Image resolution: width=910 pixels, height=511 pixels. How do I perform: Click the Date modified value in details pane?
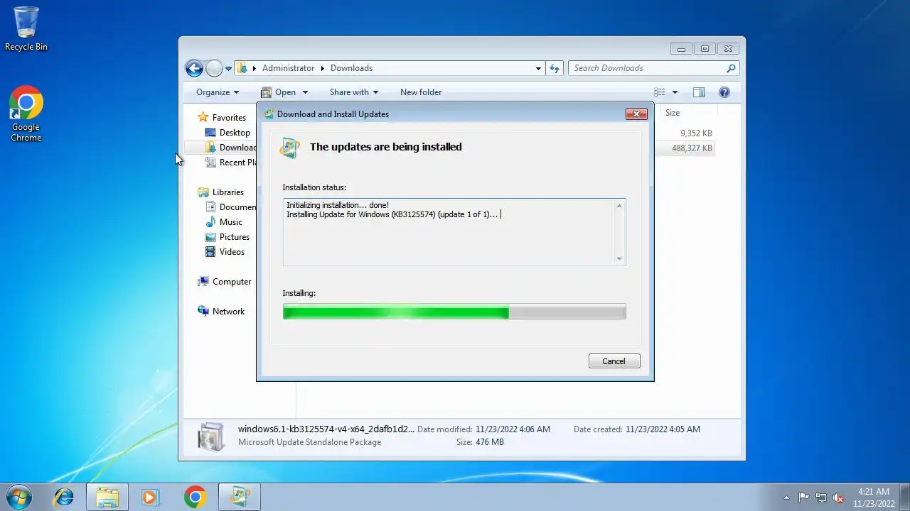point(513,429)
